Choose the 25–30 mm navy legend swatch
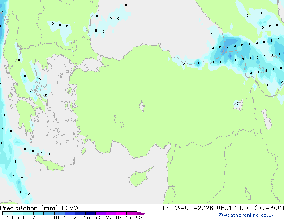This screenshot has height=219, width=284. click(90, 213)
